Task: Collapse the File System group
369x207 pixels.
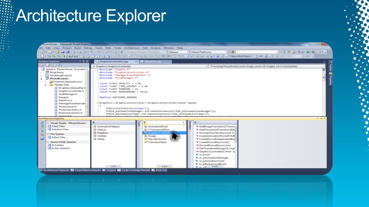Action: (x=48, y=134)
